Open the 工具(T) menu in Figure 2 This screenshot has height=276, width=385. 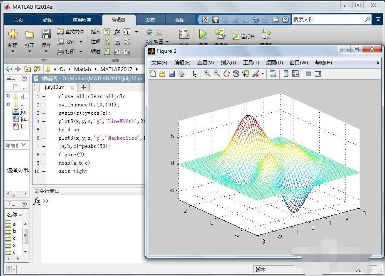click(x=251, y=63)
